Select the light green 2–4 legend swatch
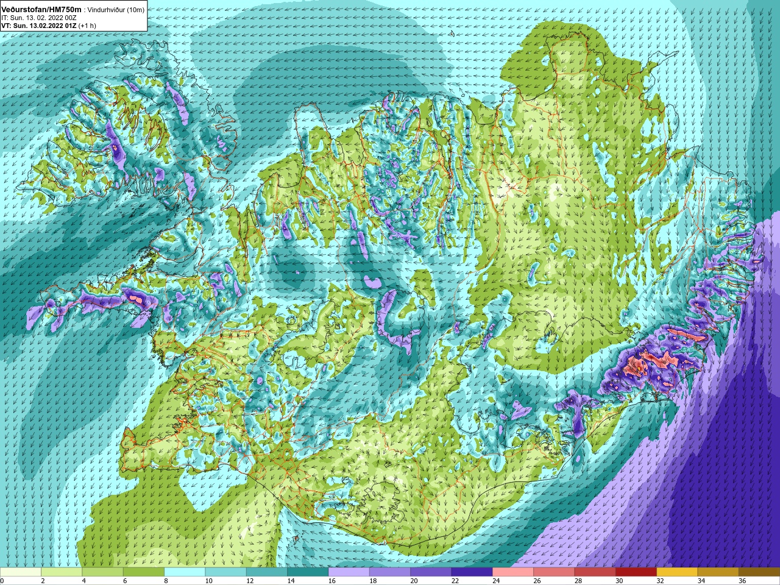 62,572
